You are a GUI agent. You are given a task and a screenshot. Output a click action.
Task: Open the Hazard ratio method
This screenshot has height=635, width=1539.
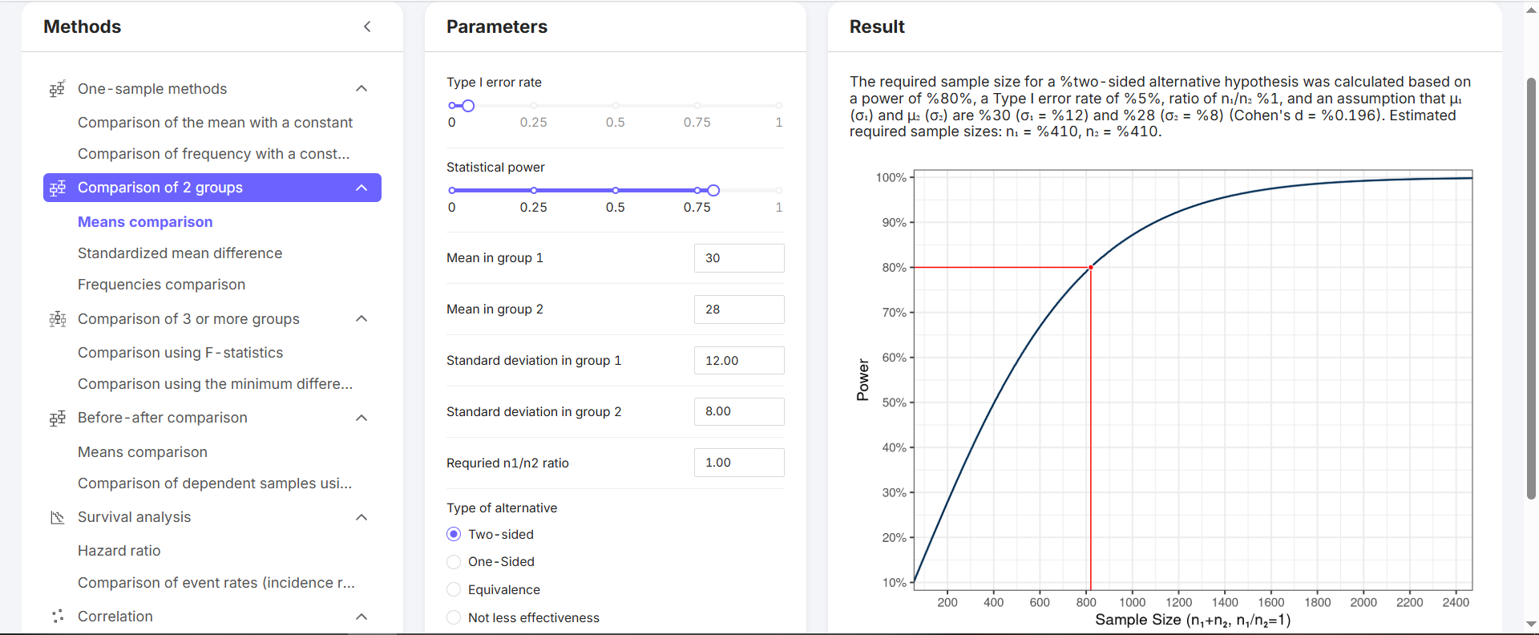[x=119, y=551]
